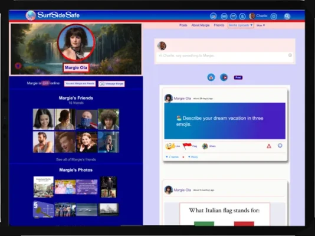This screenshot has width=315, height=236.
Task: Open friend photo of laughing man
Action: click(x=65, y=142)
